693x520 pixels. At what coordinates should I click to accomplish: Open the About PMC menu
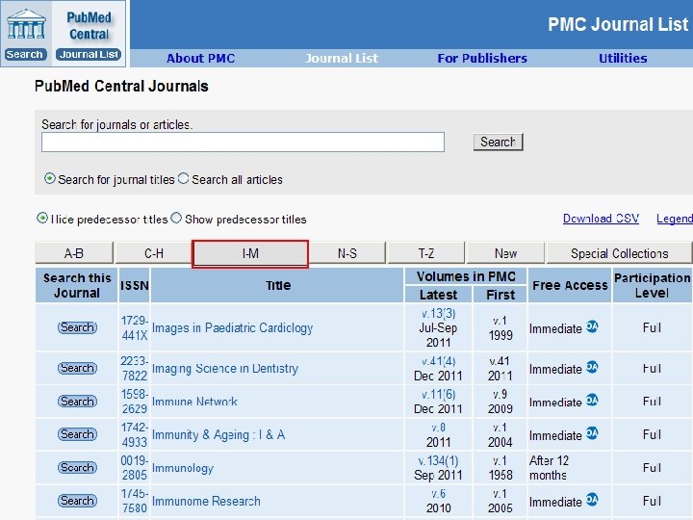click(200, 59)
